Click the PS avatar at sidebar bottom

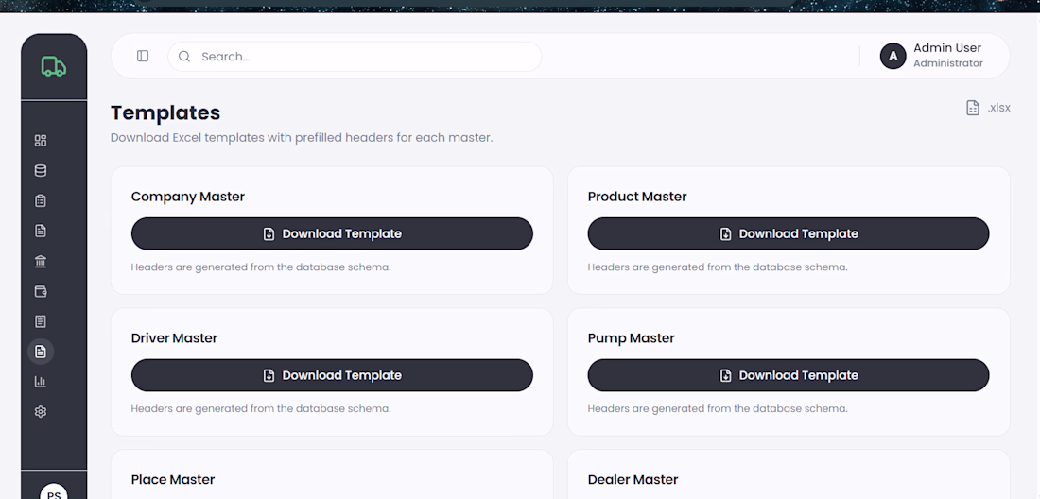(x=54, y=492)
